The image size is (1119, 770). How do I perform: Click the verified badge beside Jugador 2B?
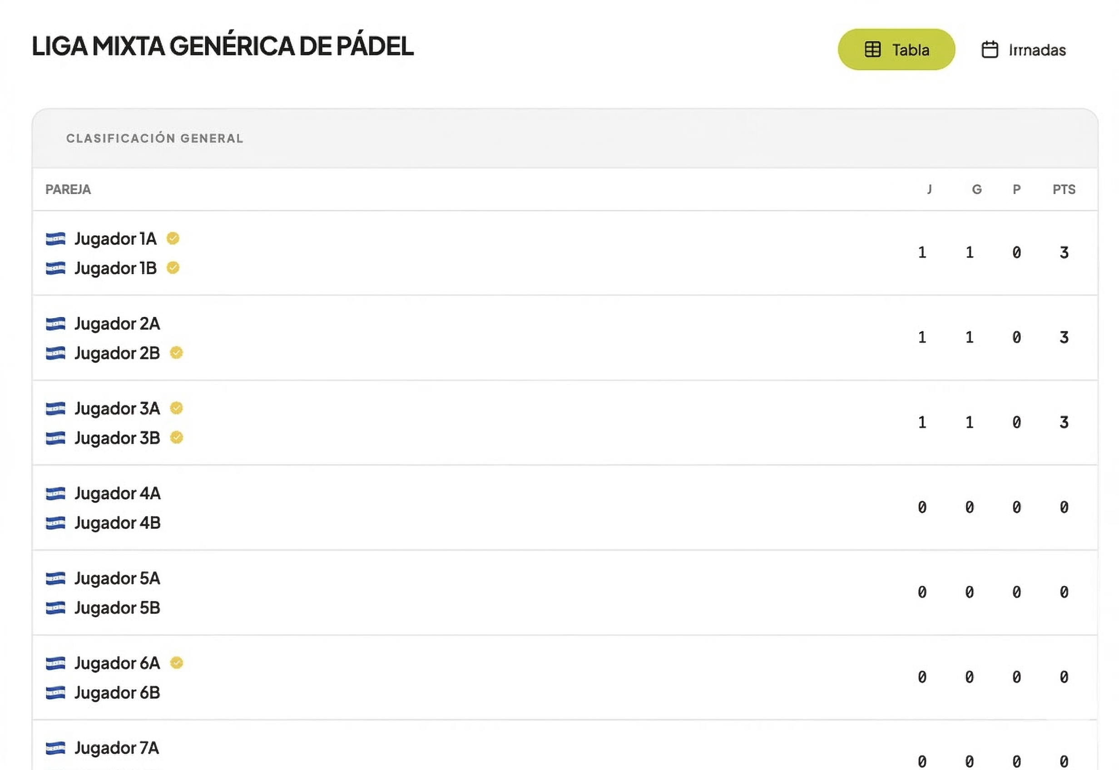176,353
